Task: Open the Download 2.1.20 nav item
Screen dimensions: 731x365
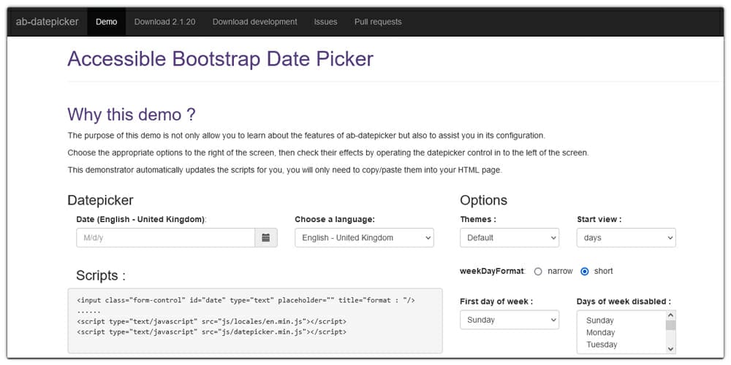Action: pos(164,22)
